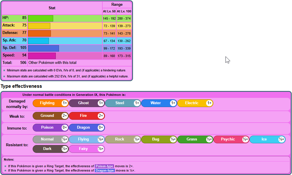Viewport: 292px width, 175px height.
Task: Click the HP stat label
Action: [x=5, y=18]
